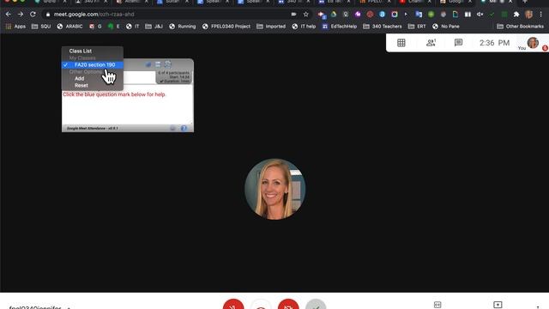Open the EdTechHelp bookmark

pos(340,27)
